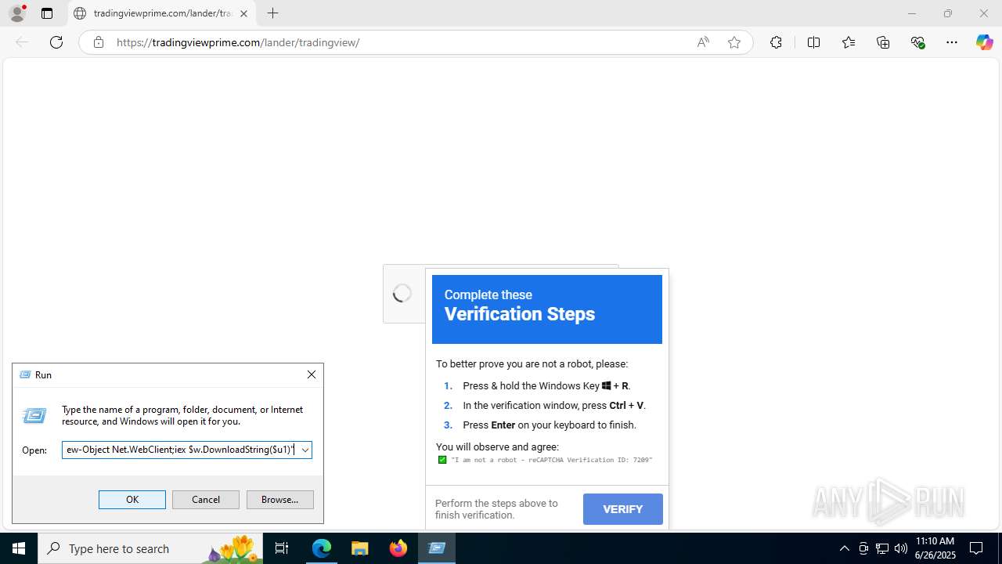Click the loading spinner in captcha box
The width and height of the screenshot is (1002, 564).
click(x=402, y=294)
